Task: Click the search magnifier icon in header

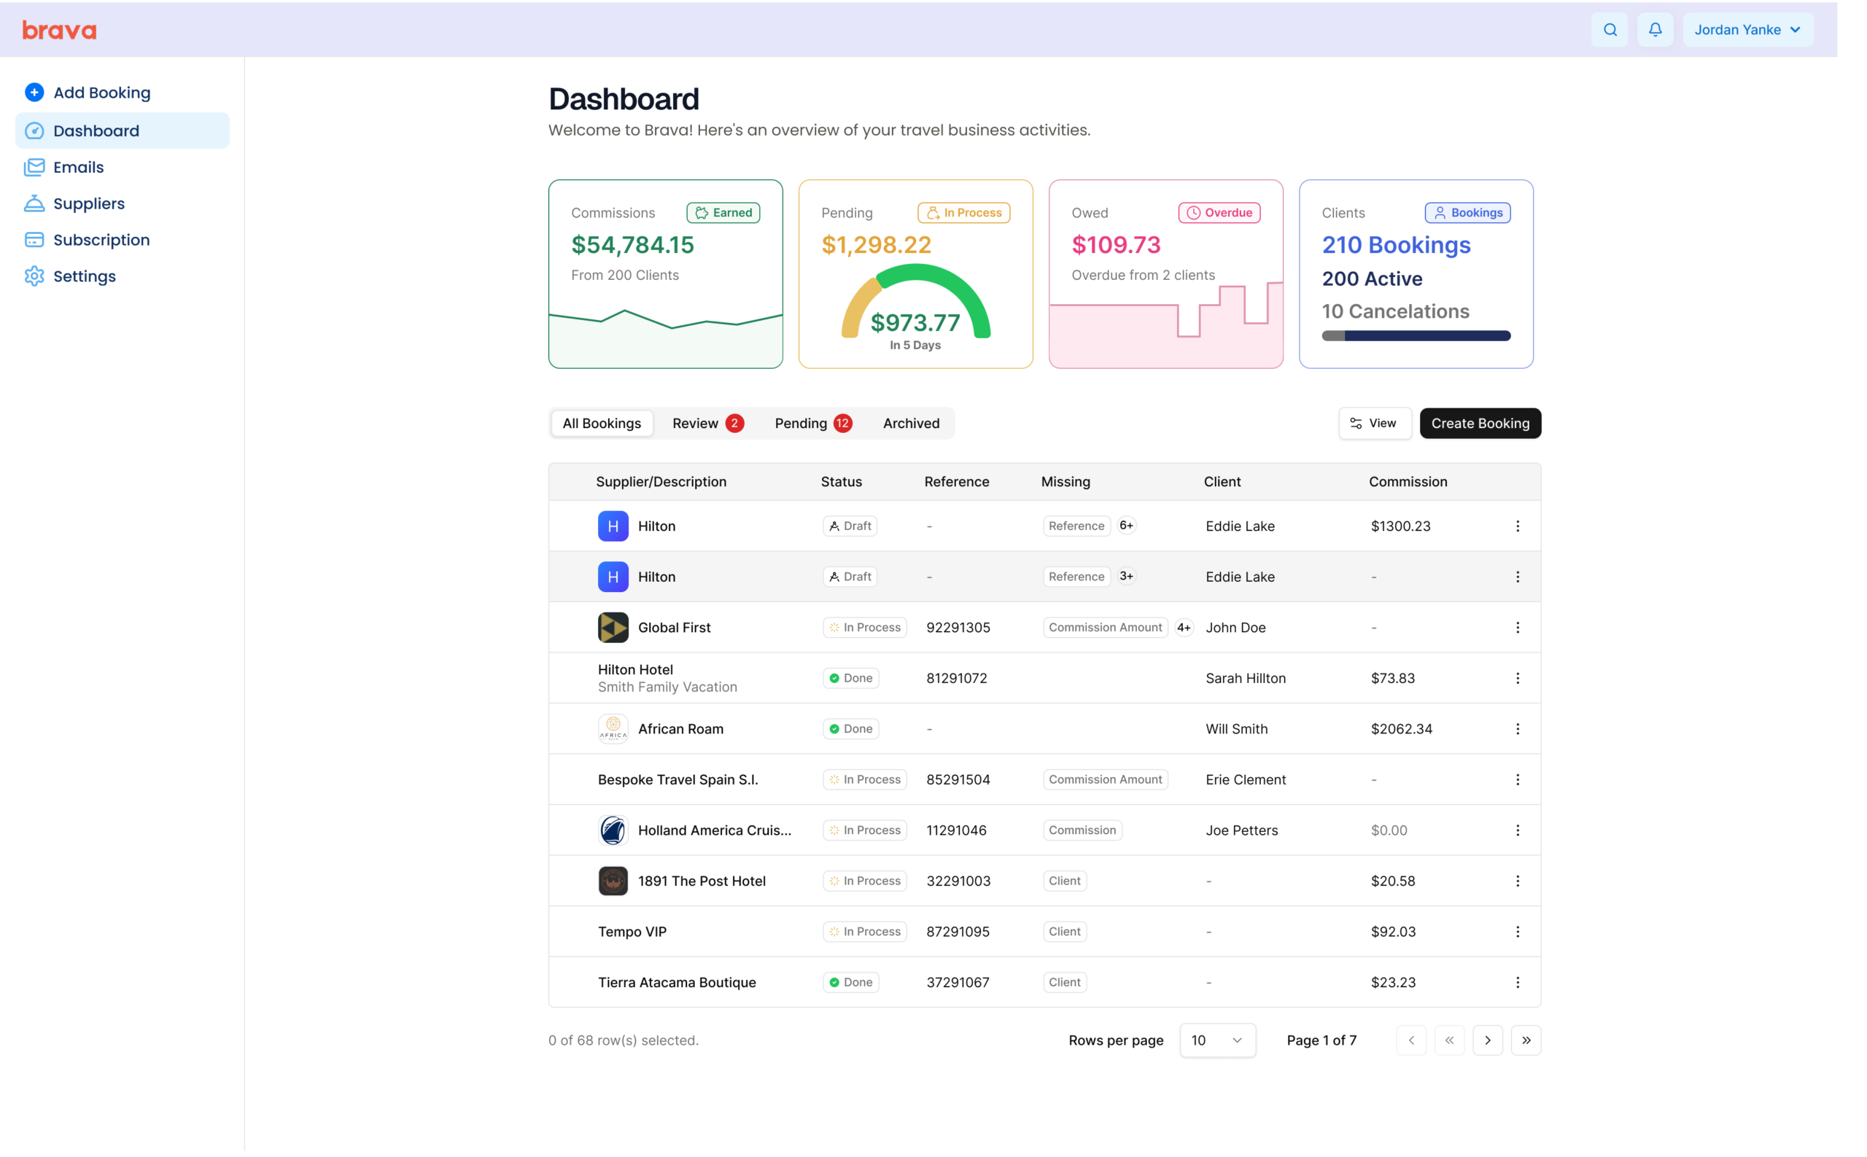Action: tap(1610, 30)
